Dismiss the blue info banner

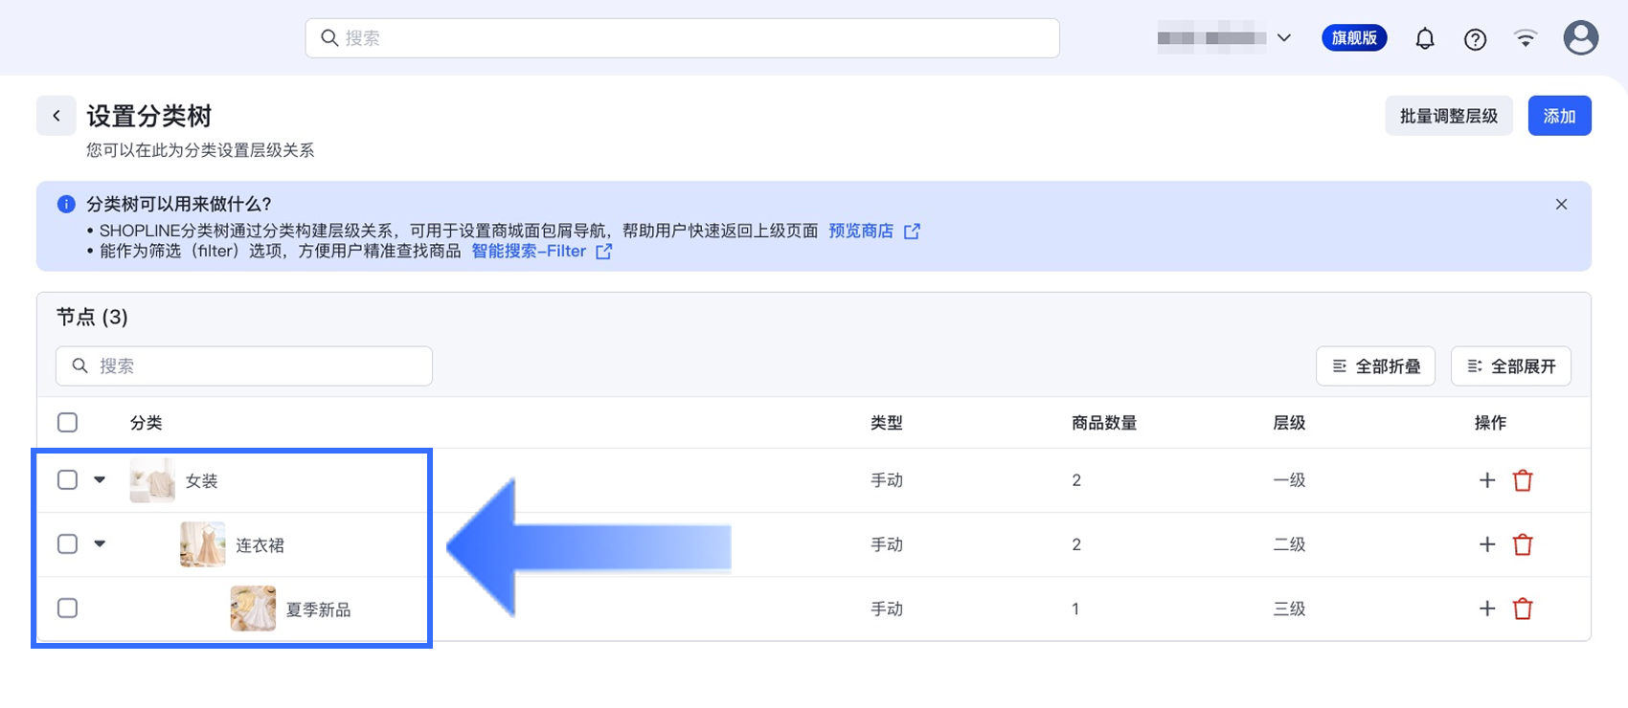click(x=1561, y=205)
